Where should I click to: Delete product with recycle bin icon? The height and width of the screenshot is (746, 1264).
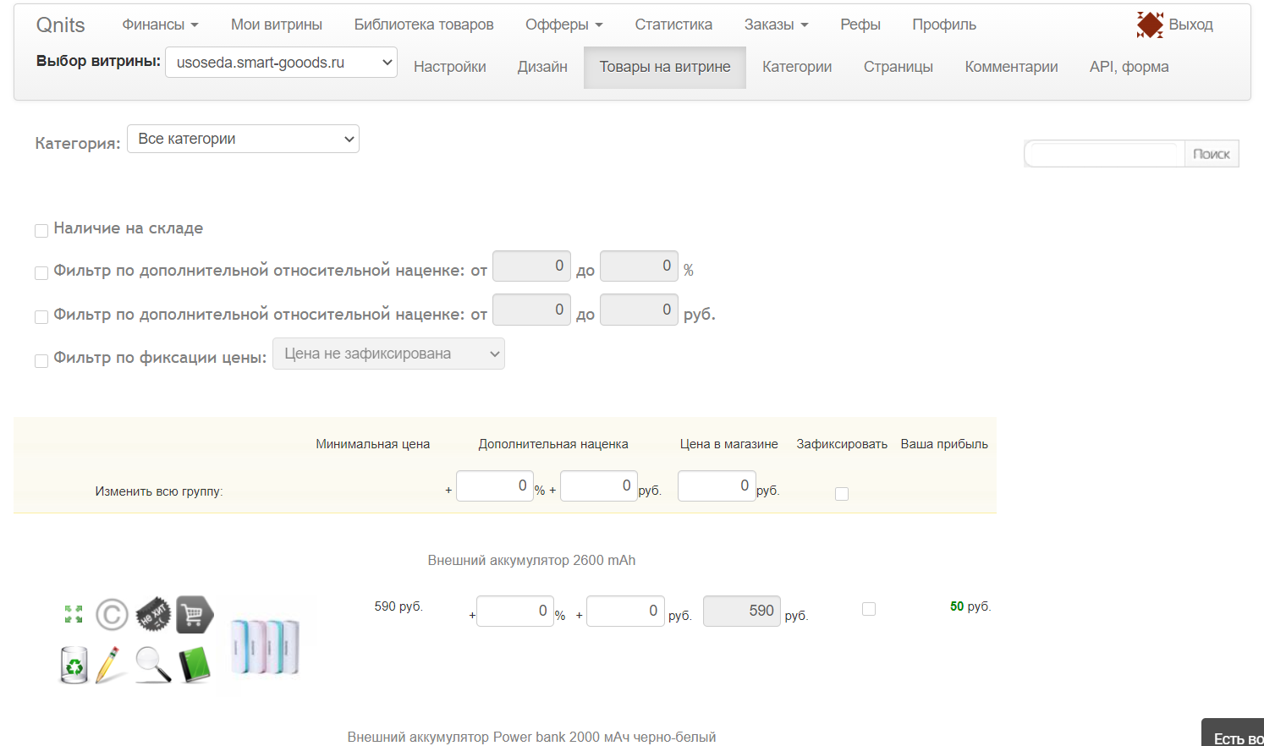pyautogui.click(x=74, y=665)
